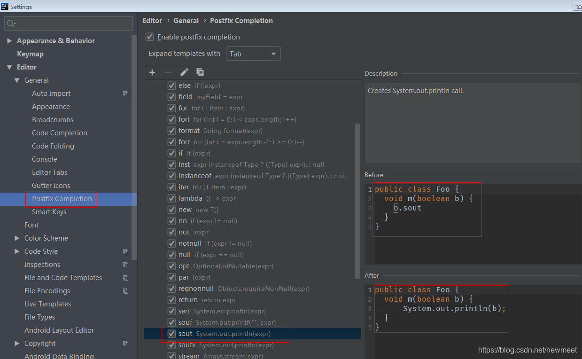Select the reqnonnull template row

pos(252,289)
